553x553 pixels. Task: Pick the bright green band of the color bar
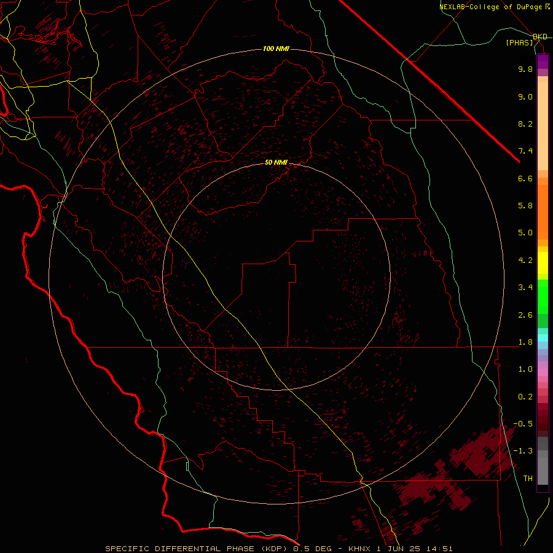coord(543,296)
